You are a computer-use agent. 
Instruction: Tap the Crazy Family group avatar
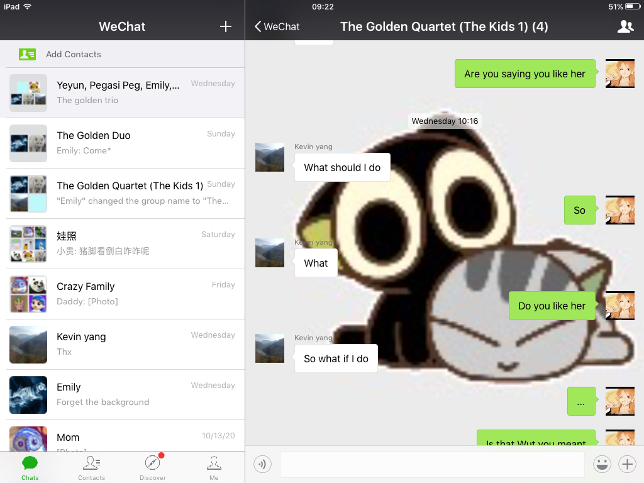(28, 294)
